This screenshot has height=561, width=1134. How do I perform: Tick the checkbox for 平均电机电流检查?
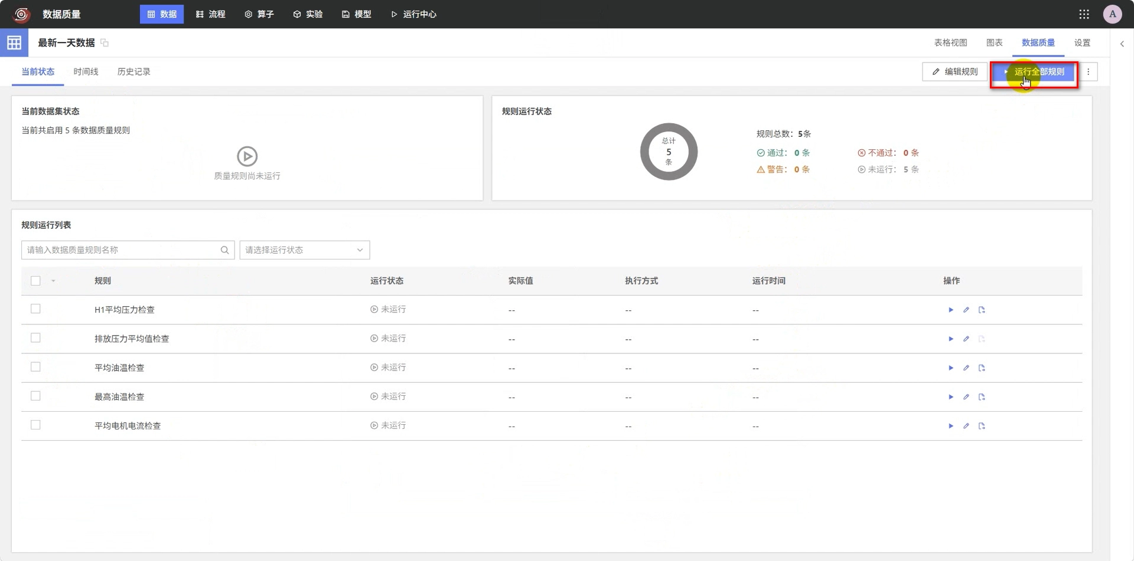click(x=35, y=425)
